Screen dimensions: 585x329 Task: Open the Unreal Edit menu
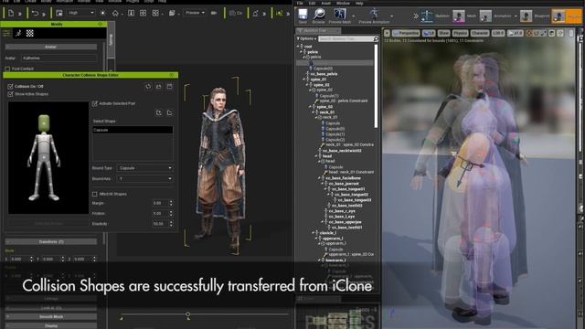312,3
